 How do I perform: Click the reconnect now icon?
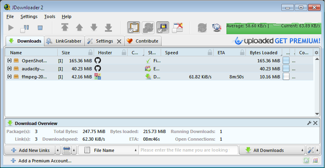[202, 28]
